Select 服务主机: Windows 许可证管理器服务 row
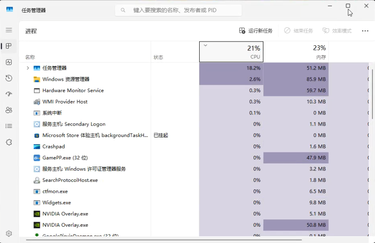 pyautogui.click(x=194, y=169)
